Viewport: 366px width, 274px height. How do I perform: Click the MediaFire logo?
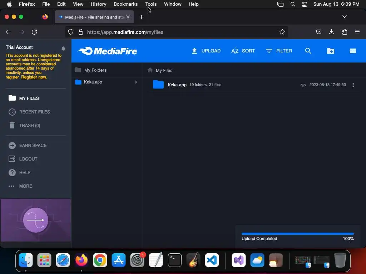(x=107, y=51)
